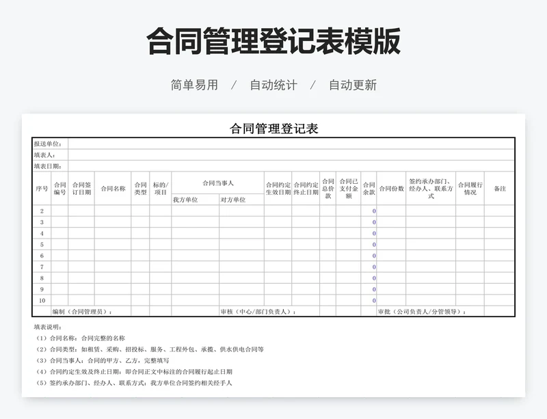547x419 pixels.
Task: Click the 合同名称 cell in row 2
Action: pos(113,211)
